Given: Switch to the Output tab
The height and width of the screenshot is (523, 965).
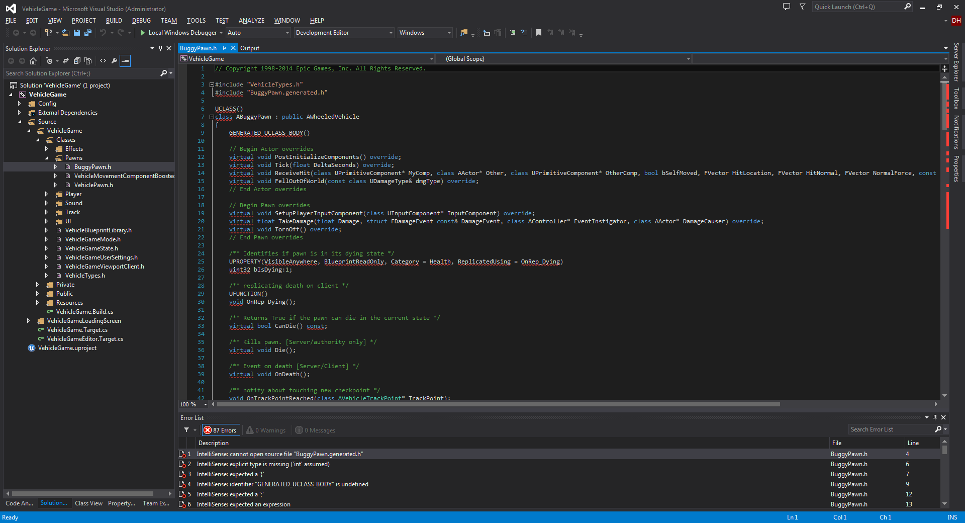Looking at the screenshot, I should pos(250,48).
